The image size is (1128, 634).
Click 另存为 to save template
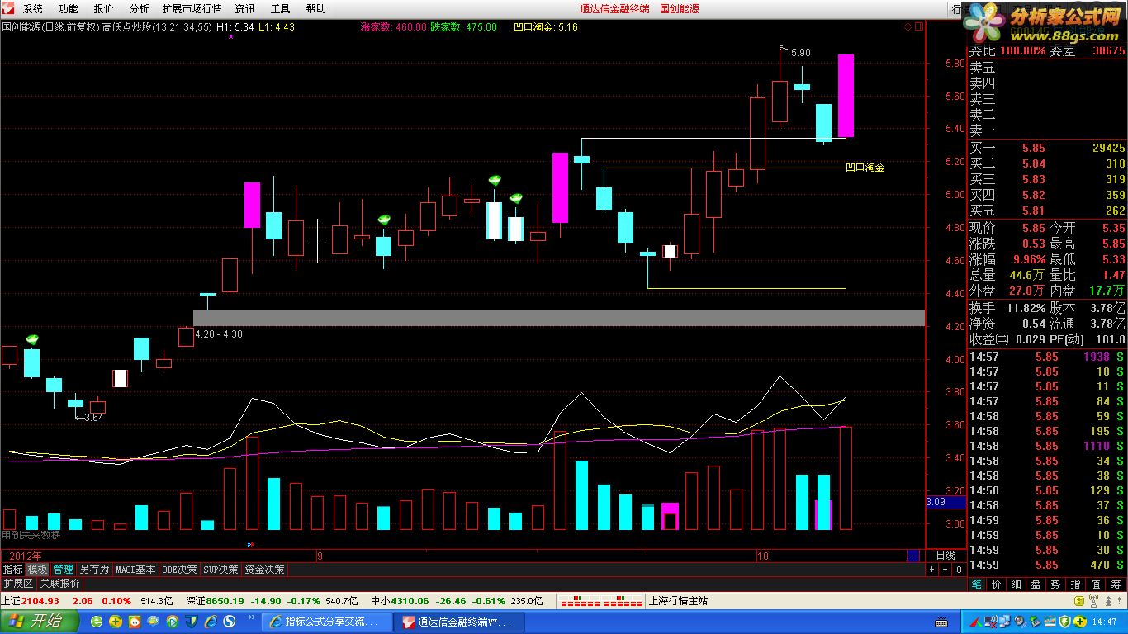[x=94, y=570]
